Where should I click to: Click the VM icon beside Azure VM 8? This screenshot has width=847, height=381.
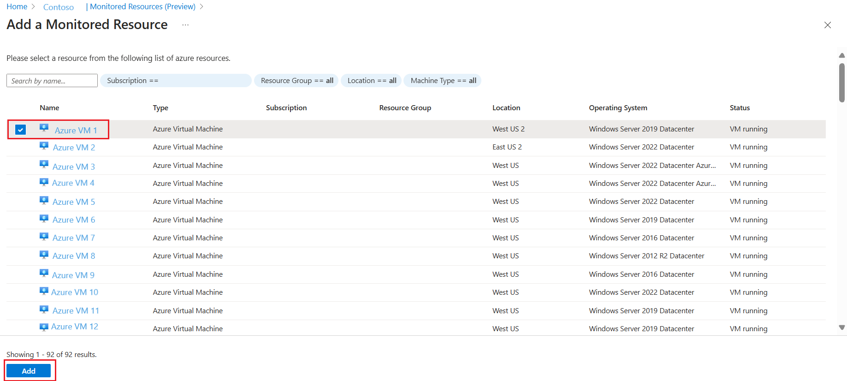click(44, 255)
